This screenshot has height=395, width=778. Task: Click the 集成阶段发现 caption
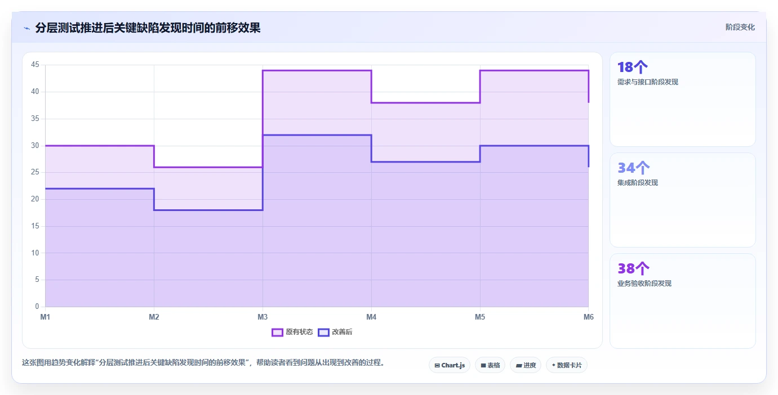[x=638, y=183]
